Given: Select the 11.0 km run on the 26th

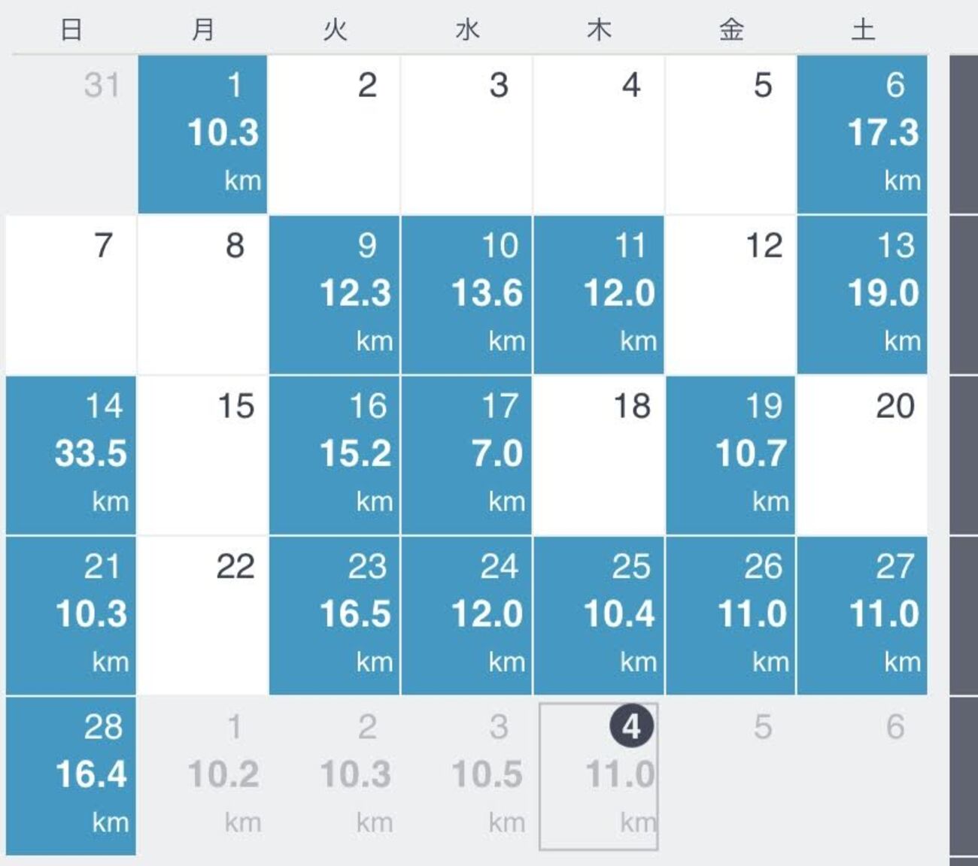Looking at the screenshot, I should (730, 615).
